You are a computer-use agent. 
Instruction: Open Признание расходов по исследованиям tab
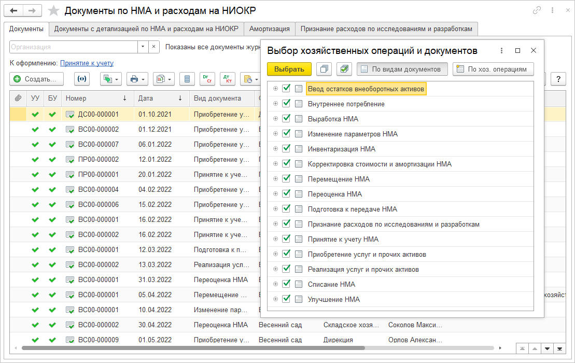[x=386, y=29]
